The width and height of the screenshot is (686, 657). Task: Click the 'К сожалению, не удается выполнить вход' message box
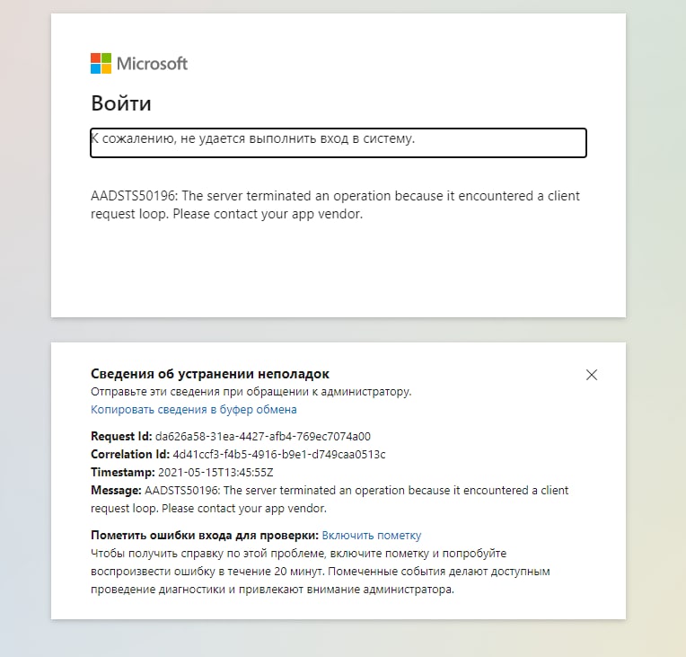pos(339,143)
